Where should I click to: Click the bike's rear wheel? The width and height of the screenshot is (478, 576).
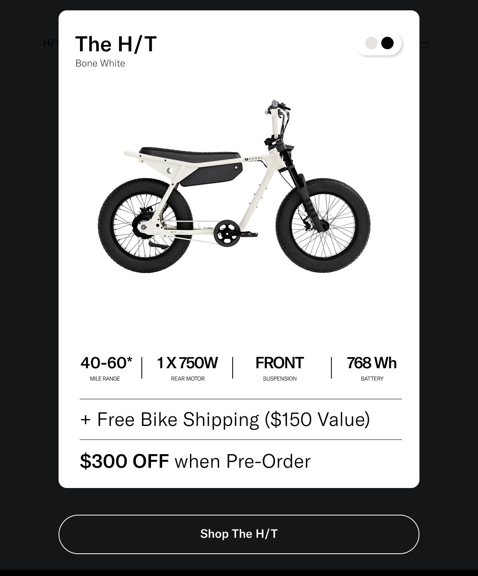tap(145, 225)
